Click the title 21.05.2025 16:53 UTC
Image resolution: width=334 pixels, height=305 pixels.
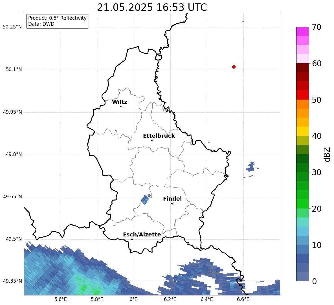pyautogui.click(x=152, y=7)
